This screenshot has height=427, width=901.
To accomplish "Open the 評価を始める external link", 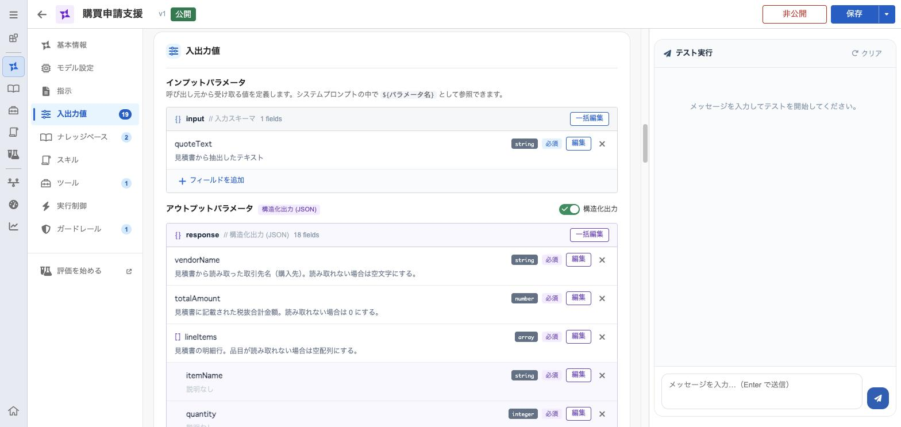I will [85, 271].
